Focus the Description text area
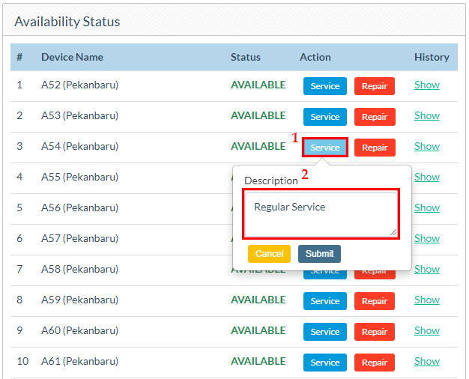469x379 pixels. [x=321, y=214]
